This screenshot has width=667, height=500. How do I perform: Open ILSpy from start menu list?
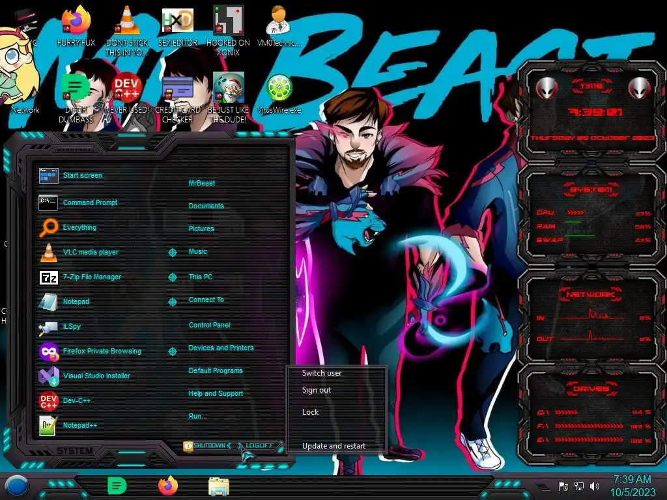coord(59,327)
